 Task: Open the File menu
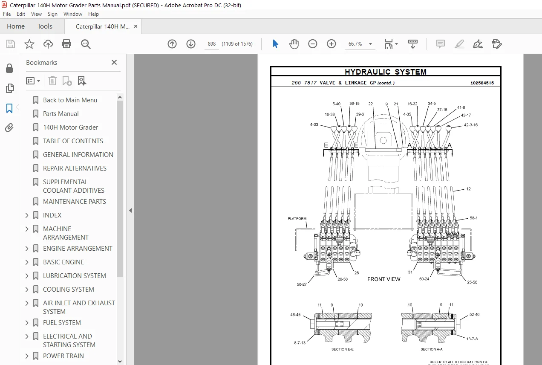tap(7, 14)
